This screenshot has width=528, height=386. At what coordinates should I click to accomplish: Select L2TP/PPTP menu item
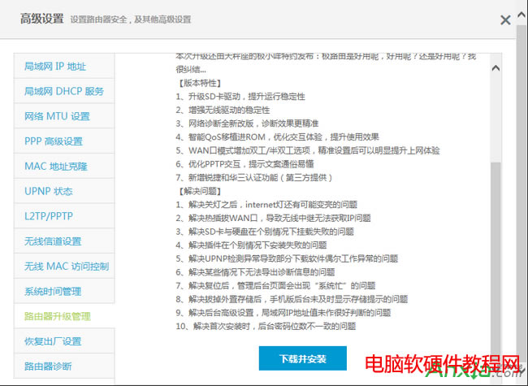point(64,216)
